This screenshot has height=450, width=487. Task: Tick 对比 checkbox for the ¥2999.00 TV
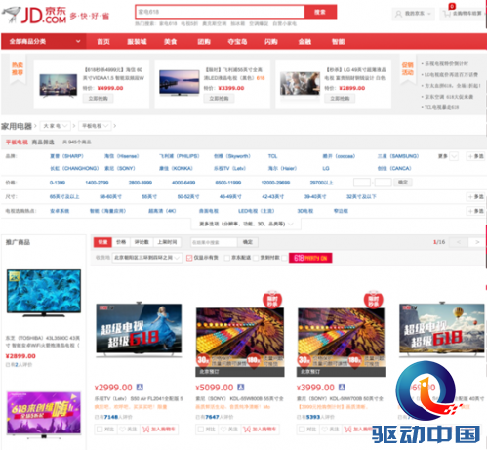pyautogui.click(x=100, y=430)
